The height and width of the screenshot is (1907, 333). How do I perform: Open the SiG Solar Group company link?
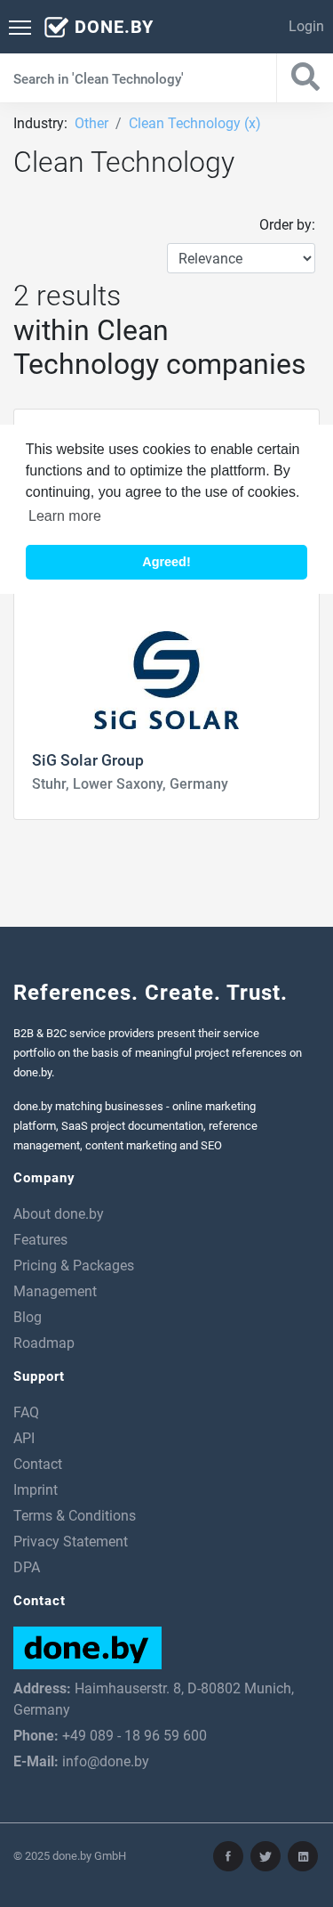pos(88,760)
